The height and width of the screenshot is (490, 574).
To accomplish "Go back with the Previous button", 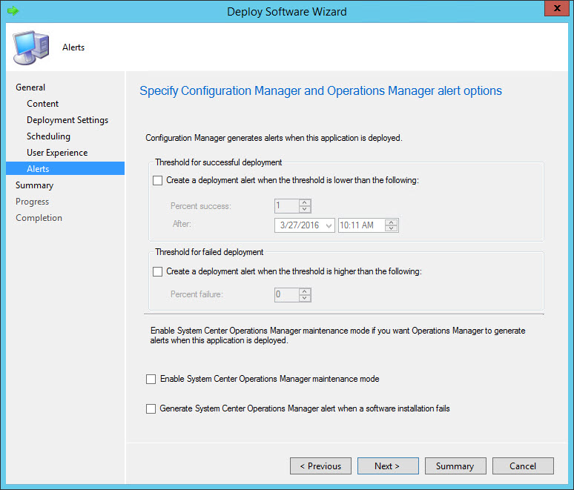I will (320, 466).
